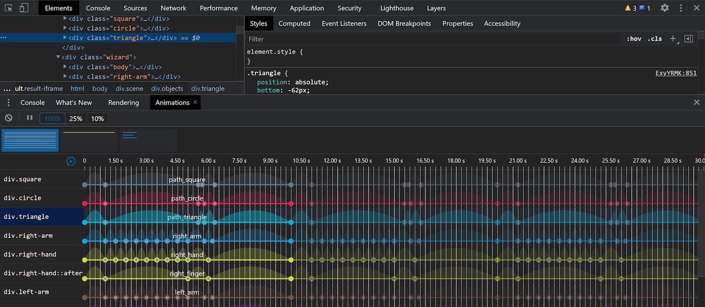Activate the inspect element picker icon
The width and height of the screenshot is (705, 307).
coord(8,8)
